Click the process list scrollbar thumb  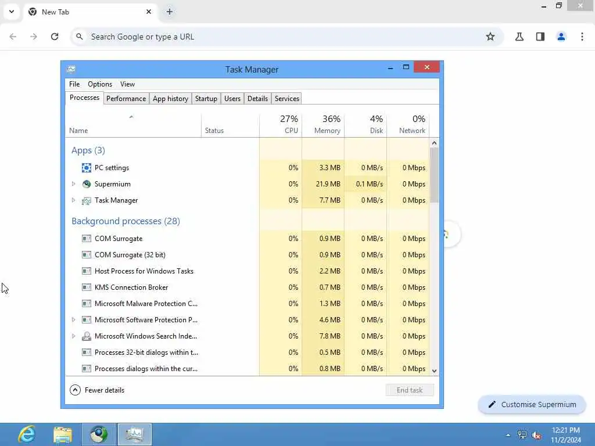point(434,175)
